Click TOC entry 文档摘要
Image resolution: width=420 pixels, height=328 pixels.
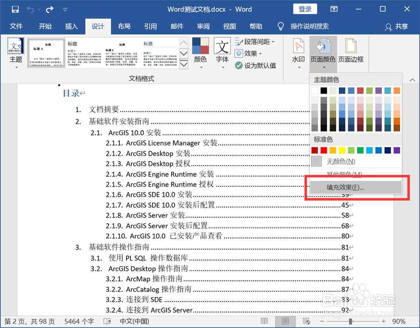tap(104, 109)
